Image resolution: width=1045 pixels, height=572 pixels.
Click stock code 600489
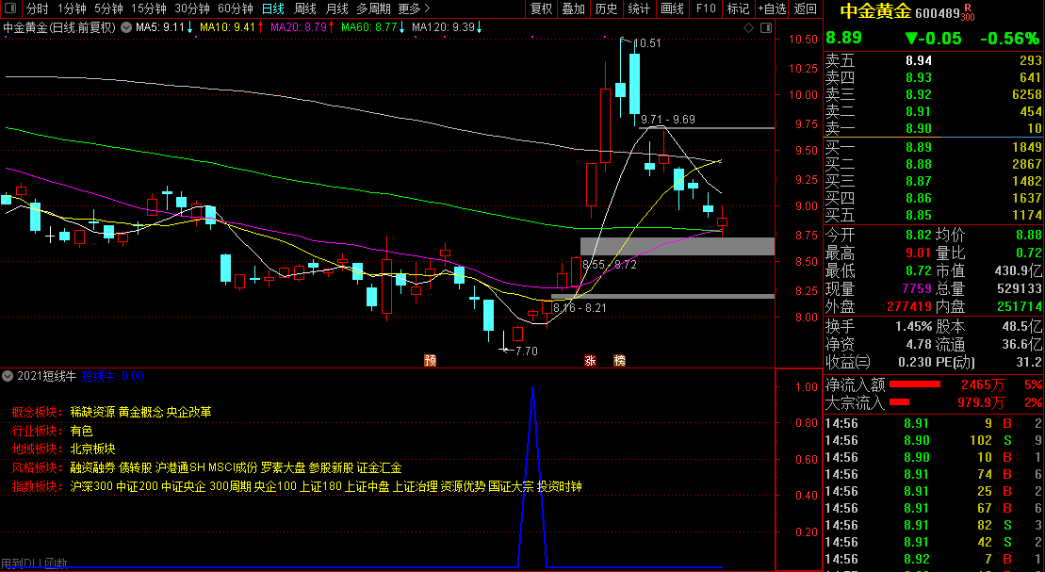937,13
